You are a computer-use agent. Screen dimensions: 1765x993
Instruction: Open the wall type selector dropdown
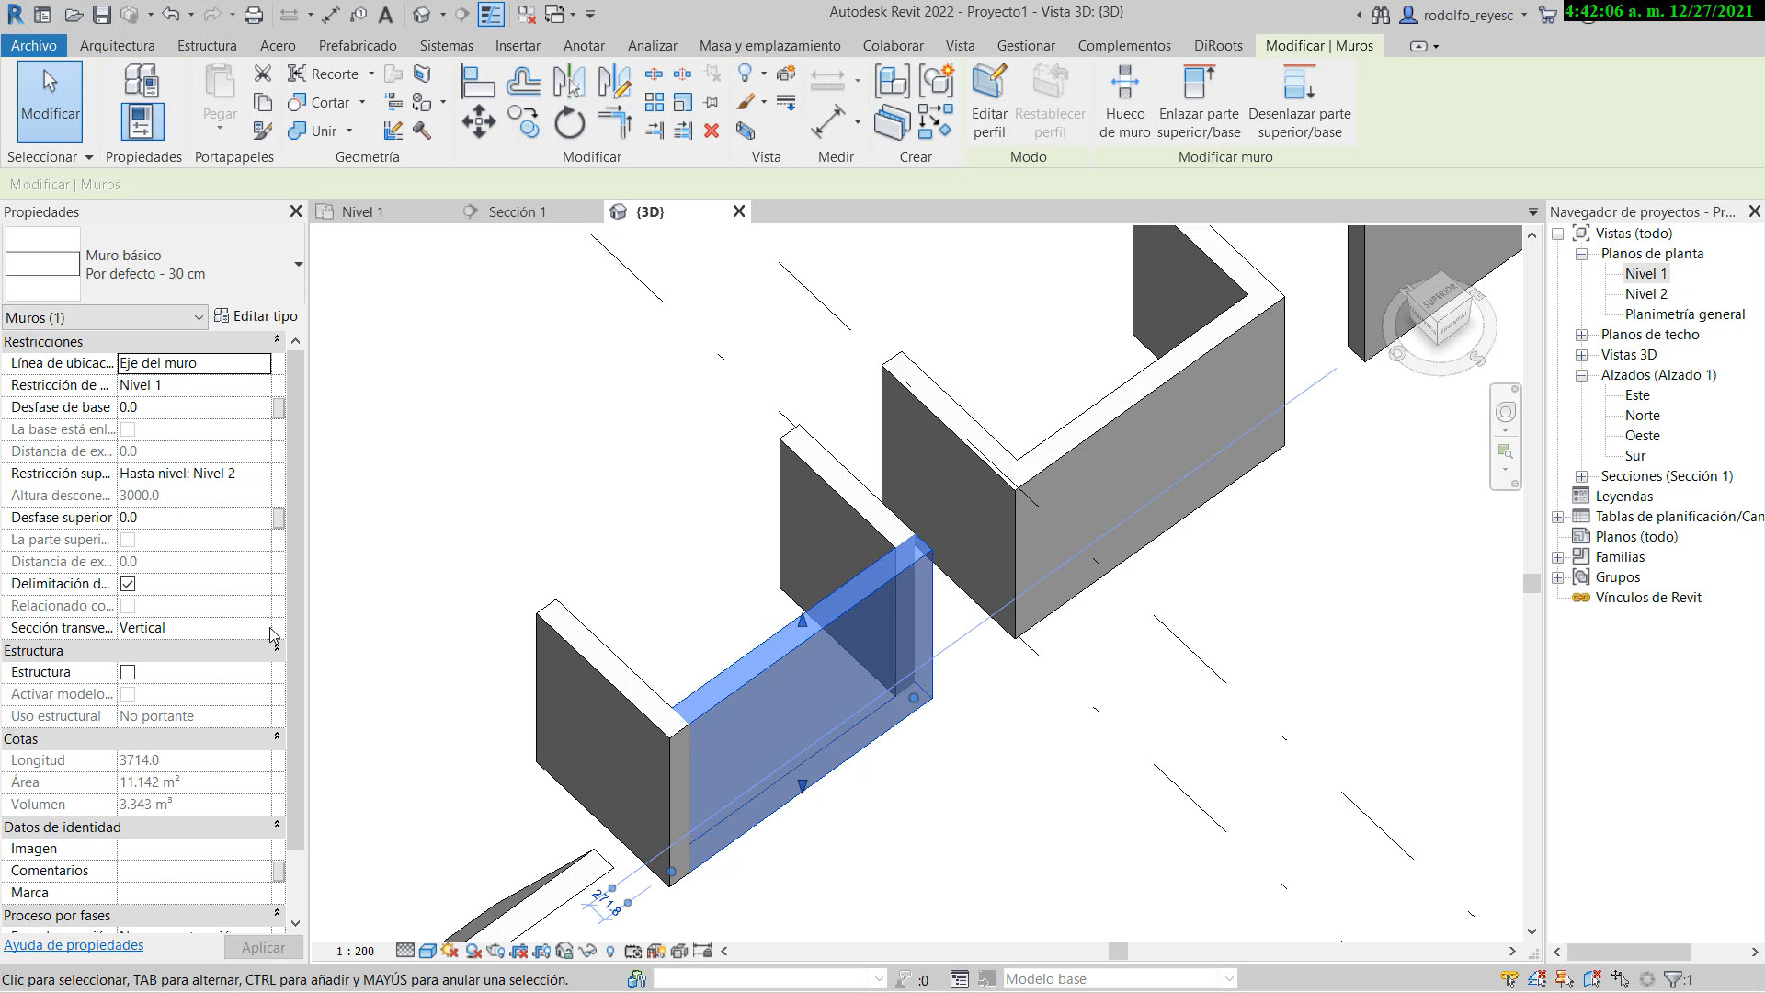tap(298, 265)
